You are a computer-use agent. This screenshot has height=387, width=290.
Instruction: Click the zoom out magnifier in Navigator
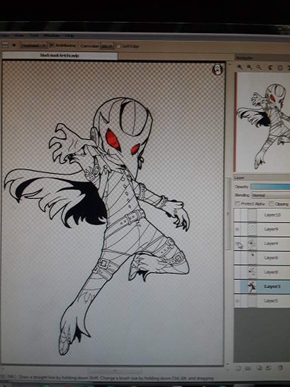click(249, 67)
